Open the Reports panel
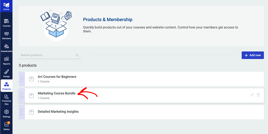 (6, 61)
